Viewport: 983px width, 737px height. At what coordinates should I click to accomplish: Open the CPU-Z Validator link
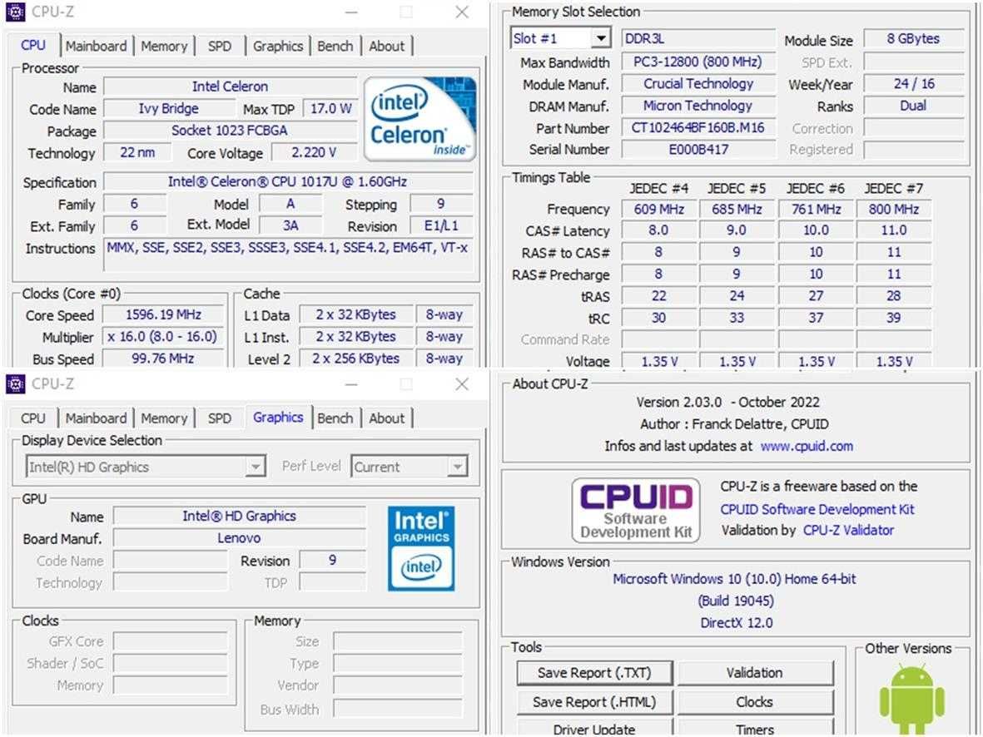[848, 530]
